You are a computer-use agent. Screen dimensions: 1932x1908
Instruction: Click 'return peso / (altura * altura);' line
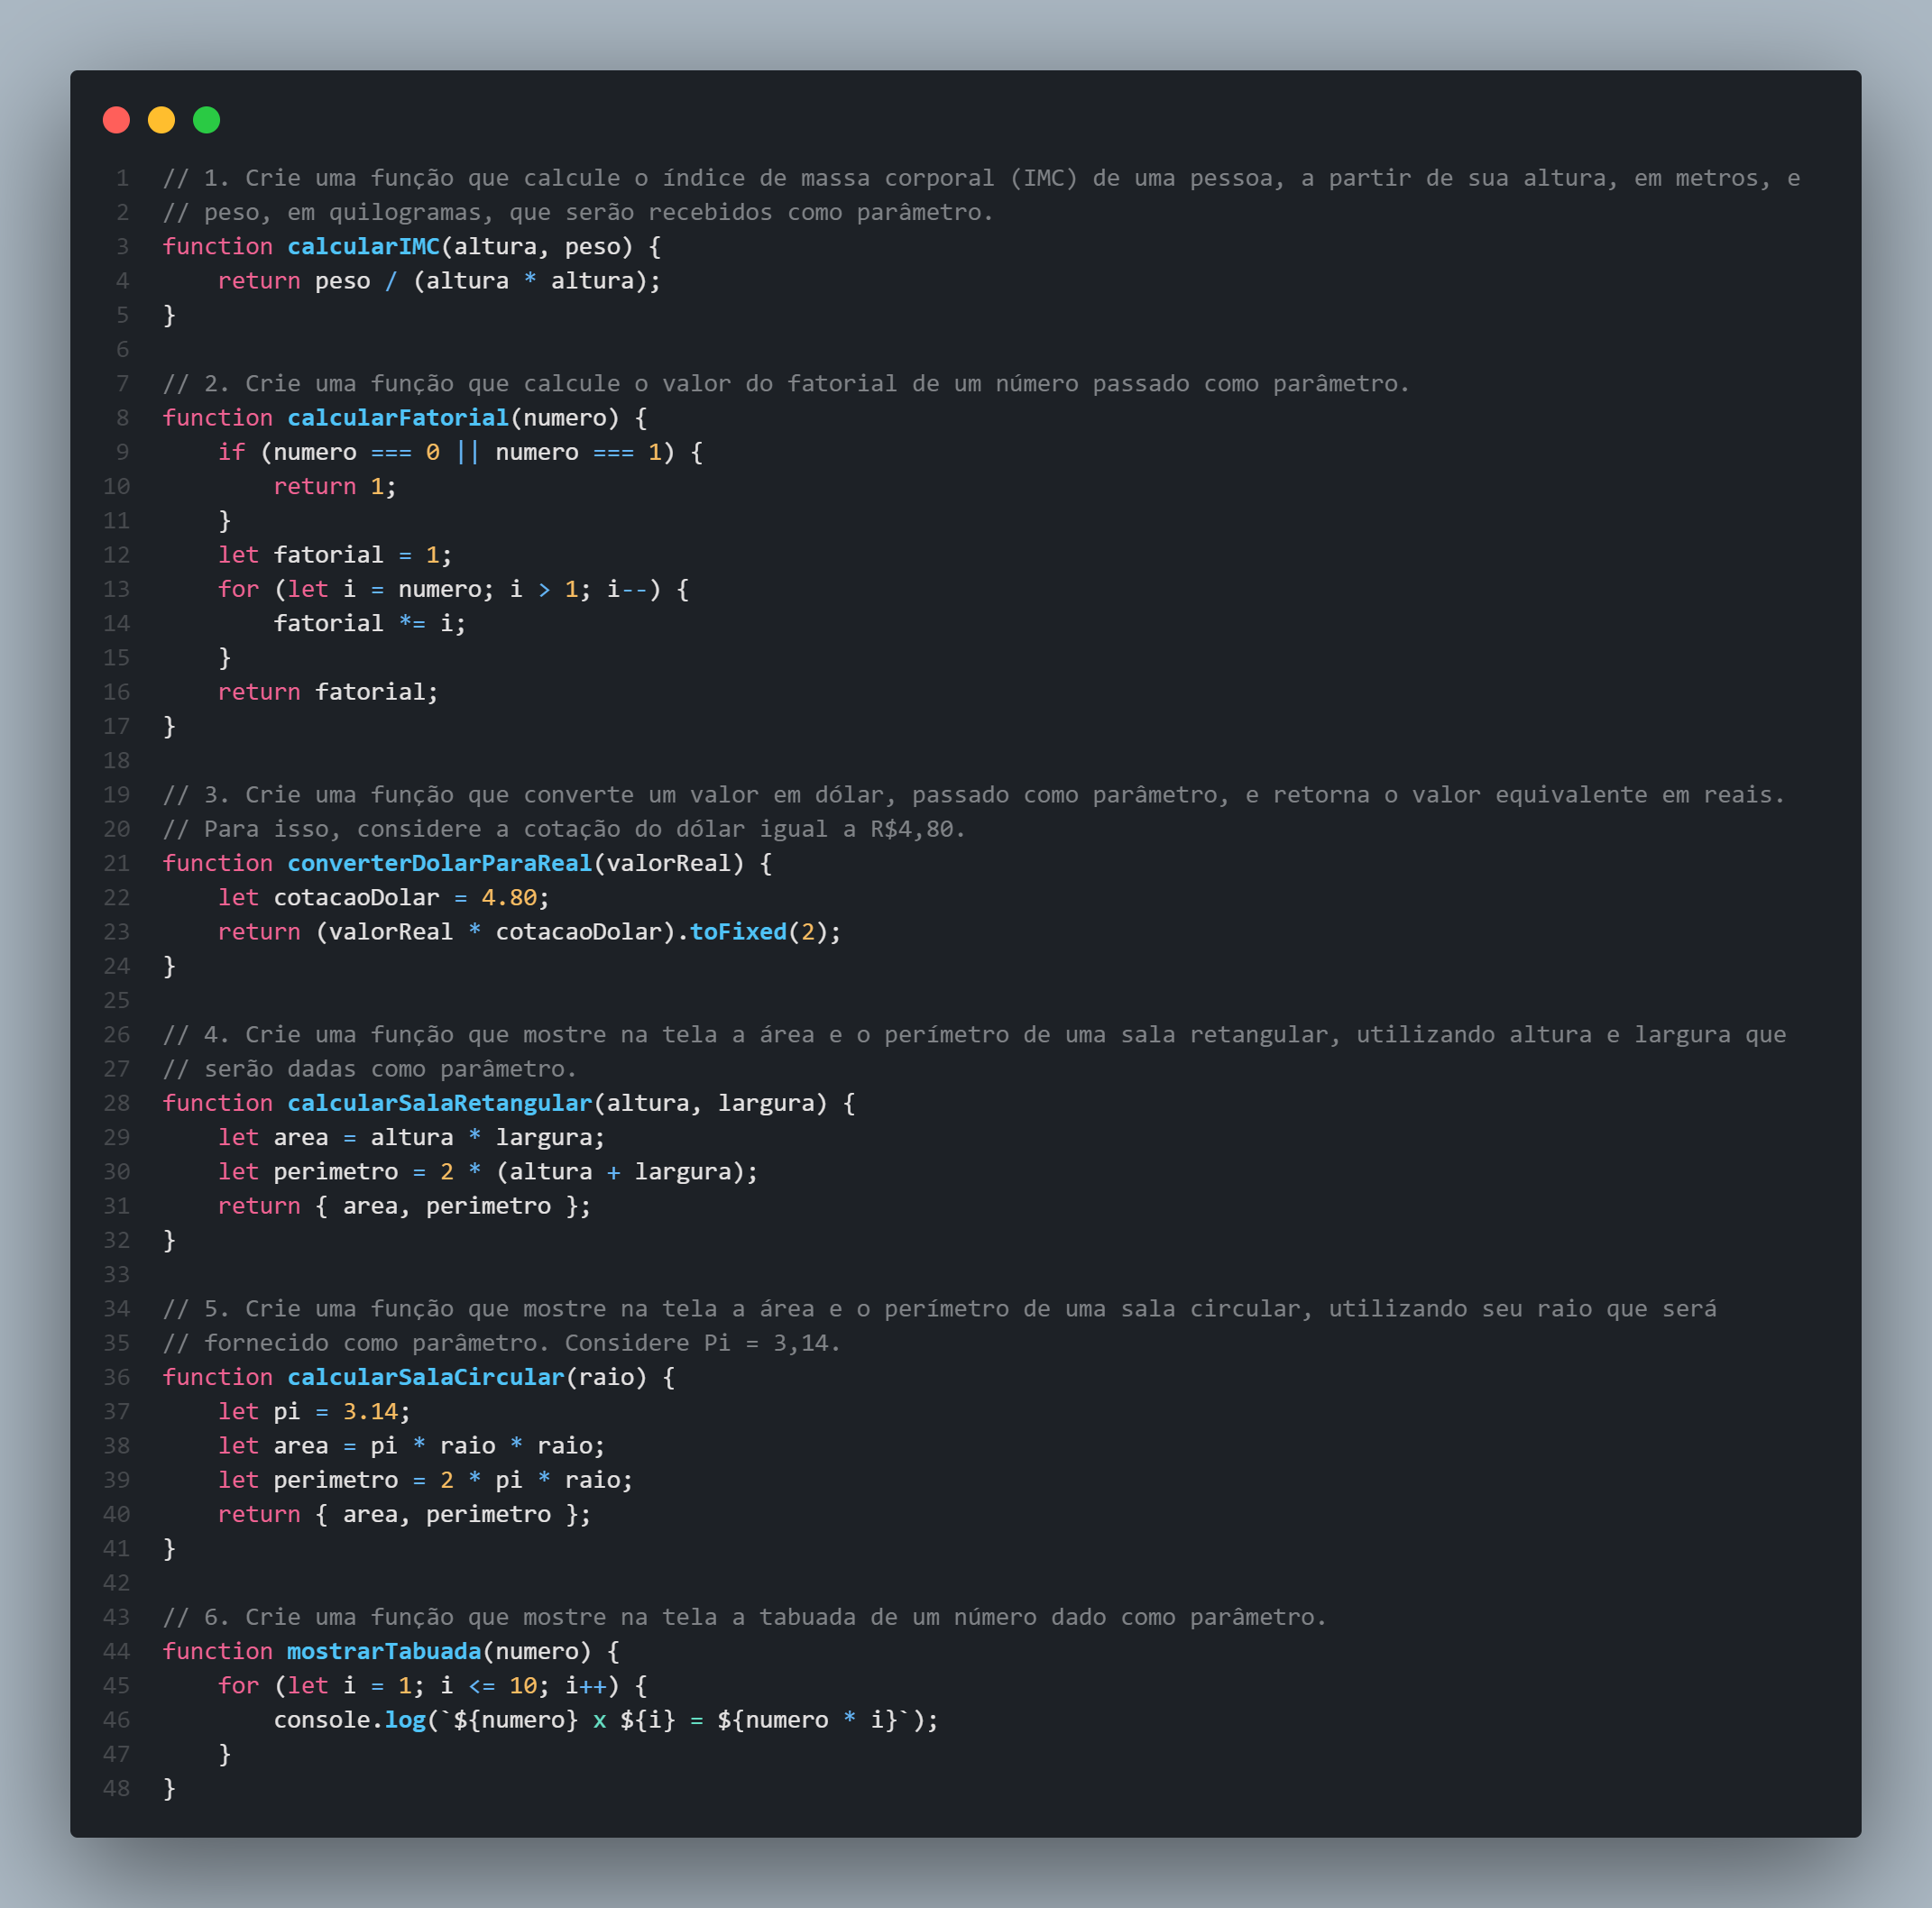pyautogui.click(x=440, y=280)
